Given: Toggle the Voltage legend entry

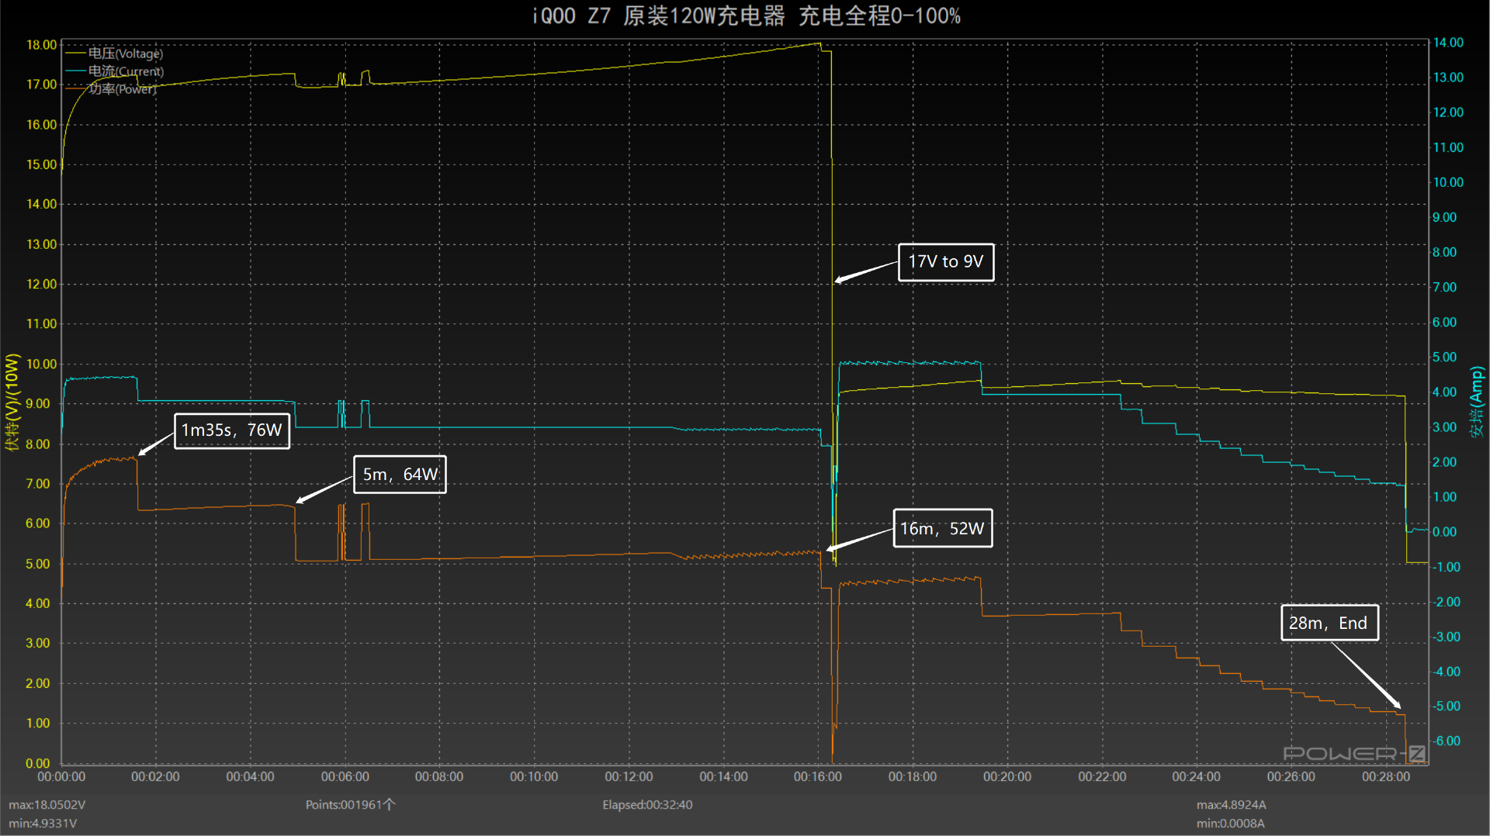Looking at the screenshot, I should [x=124, y=54].
